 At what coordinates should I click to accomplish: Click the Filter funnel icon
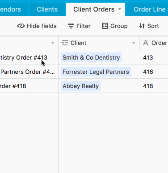(71, 26)
